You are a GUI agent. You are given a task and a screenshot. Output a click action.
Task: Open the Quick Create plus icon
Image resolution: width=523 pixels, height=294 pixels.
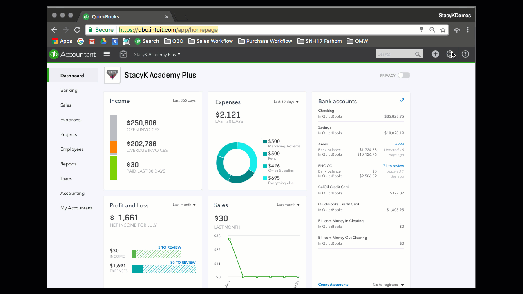tap(435, 53)
